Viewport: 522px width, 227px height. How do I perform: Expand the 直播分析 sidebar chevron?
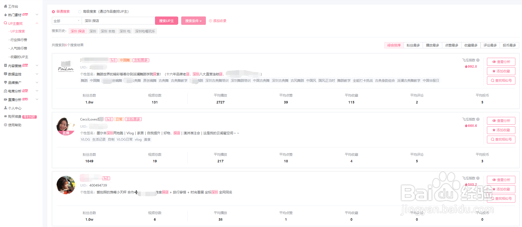pyautogui.click(x=37, y=99)
